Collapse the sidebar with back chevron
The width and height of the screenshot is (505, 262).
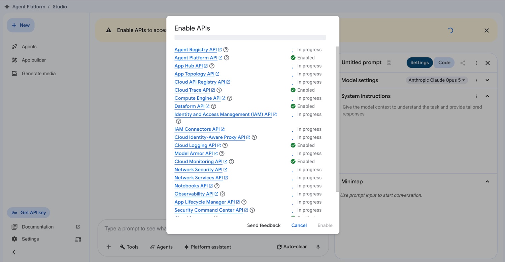click(14, 252)
